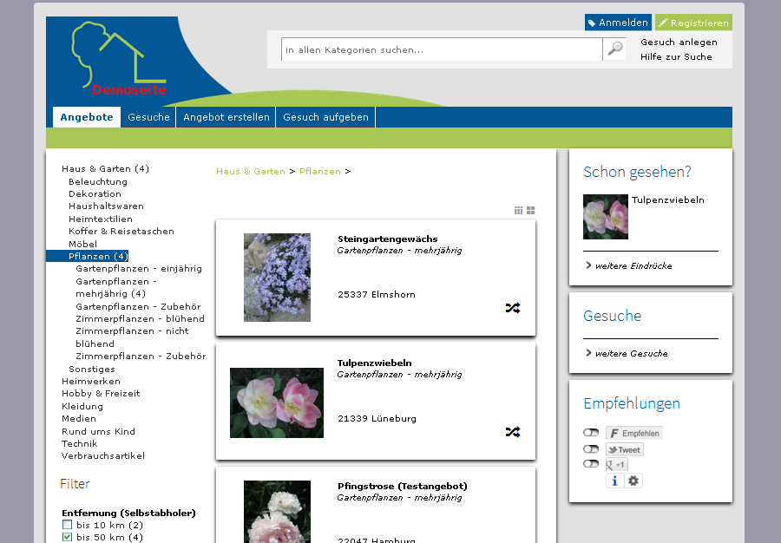Viewport: 781px width, 543px height.
Task: Toggle the Tweet switch on
Action: 591,449
